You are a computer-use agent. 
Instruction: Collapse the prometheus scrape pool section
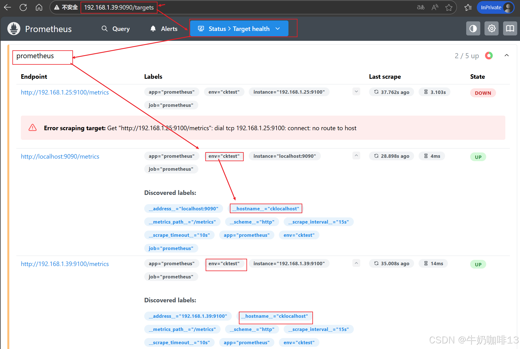coord(506,55)
